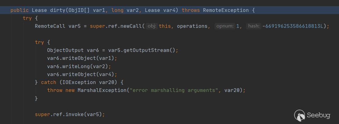
Task: Click the "error marshalling arguments" string
Action: 174,90
